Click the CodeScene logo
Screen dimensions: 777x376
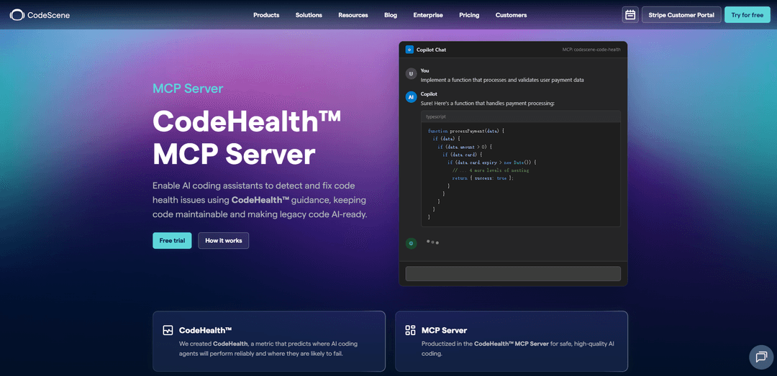pyautogui.click(x=40, y=15)
